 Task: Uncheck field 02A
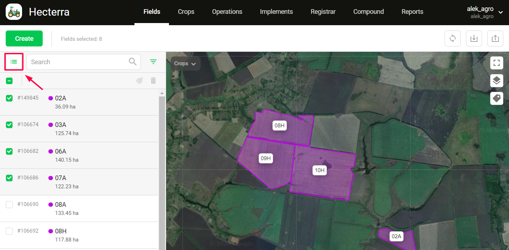click(x=9, y=98)
